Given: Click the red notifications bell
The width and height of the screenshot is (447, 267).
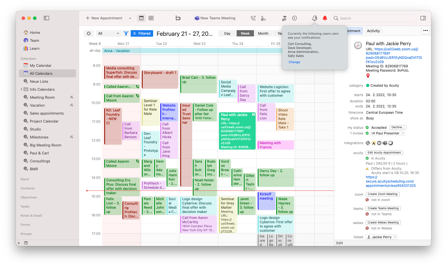Looking at the screenshot, I should (325, 18).
